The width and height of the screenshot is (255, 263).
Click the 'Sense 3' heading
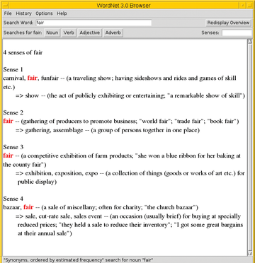(x=13, y=147)
